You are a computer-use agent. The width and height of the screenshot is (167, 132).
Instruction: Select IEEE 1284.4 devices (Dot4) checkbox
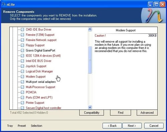22,55
